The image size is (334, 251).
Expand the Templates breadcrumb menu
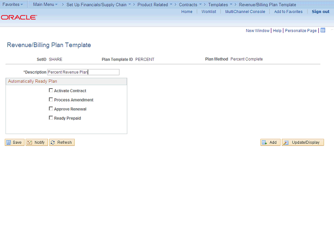[220, 5]
